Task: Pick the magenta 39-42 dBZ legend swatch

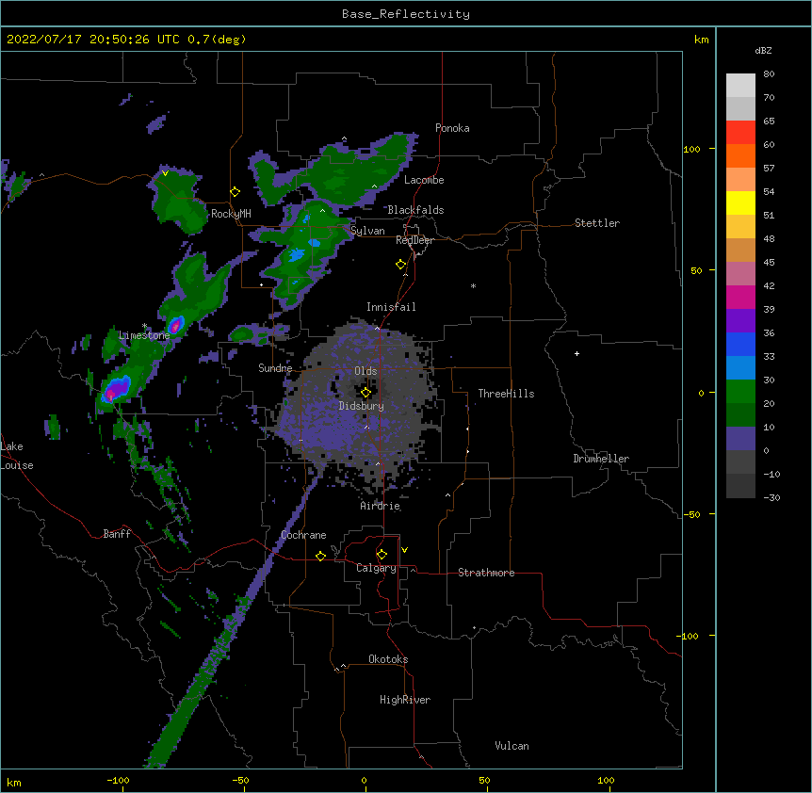Action: pos(740,298)
